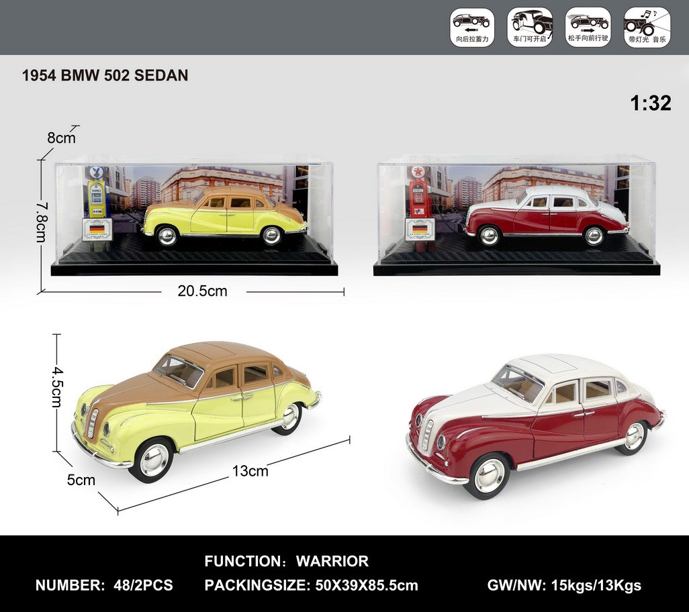The height and width of the screenshot is (612, 689).
Task: Click the 1:32 scale label
Action: (650, 103)
